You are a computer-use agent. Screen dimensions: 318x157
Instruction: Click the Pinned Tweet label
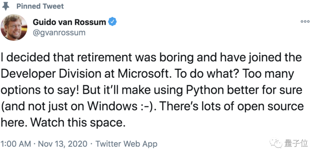click(40, 6)
